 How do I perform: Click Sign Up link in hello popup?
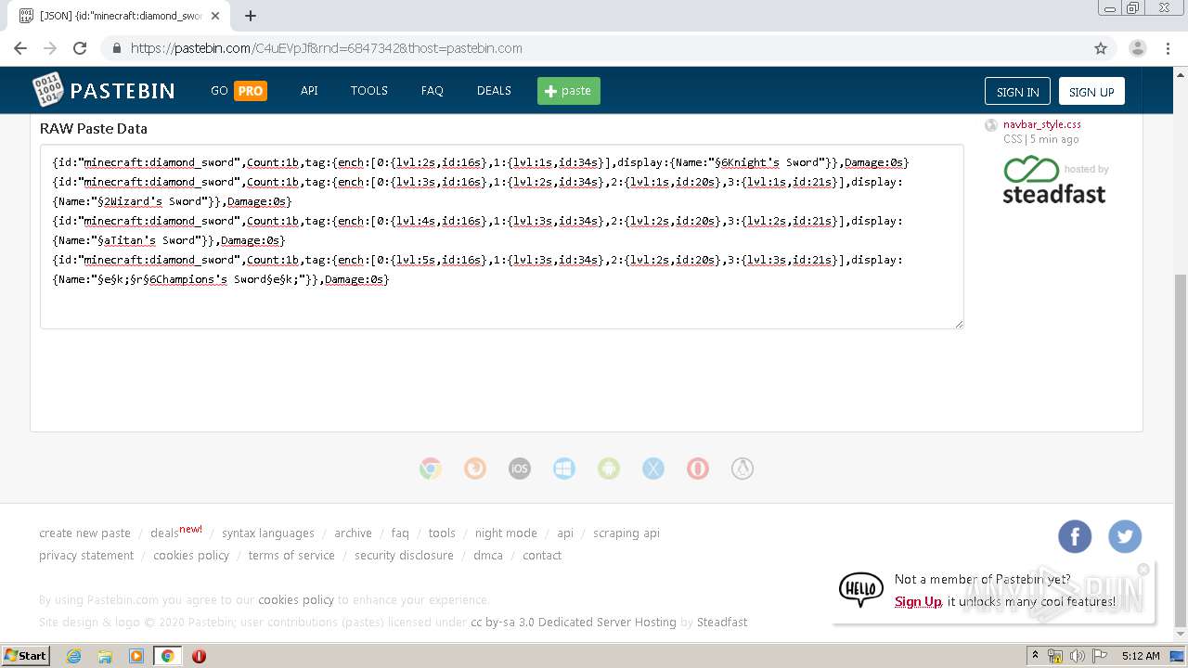click(918, 602)
